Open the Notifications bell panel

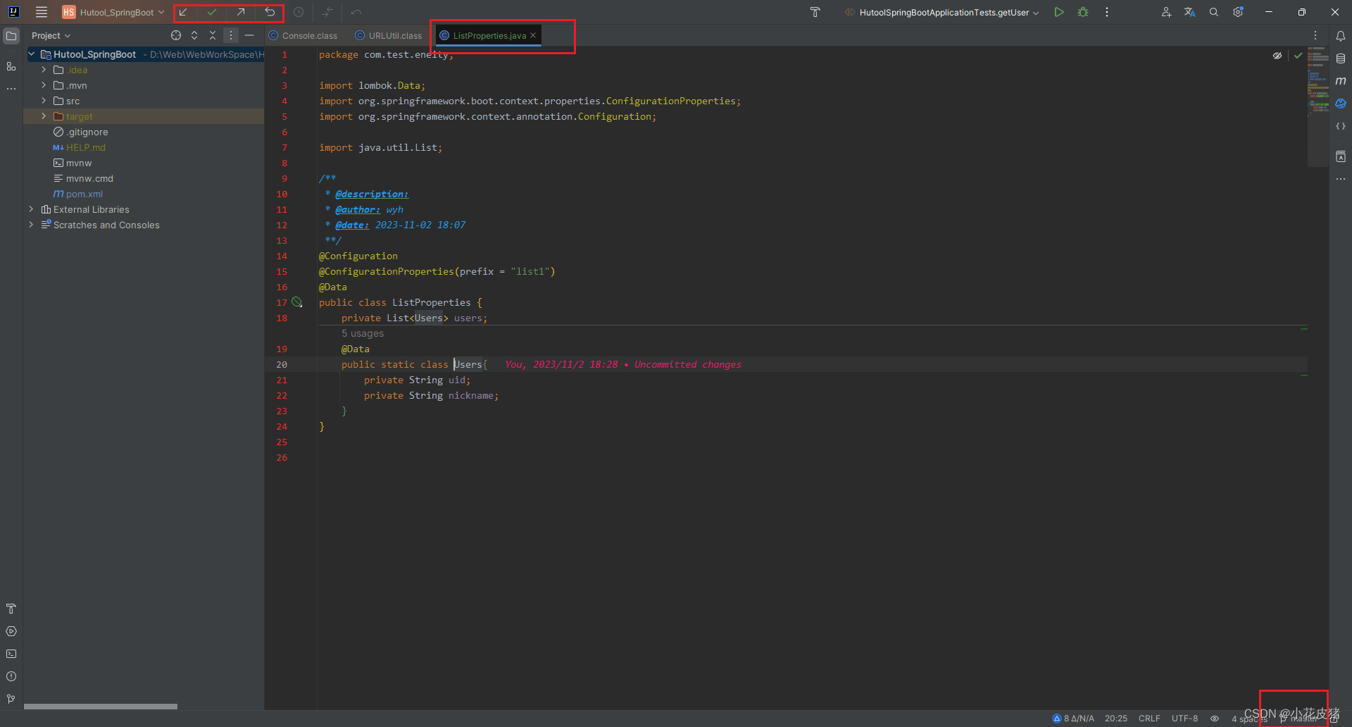(1341, 36)
